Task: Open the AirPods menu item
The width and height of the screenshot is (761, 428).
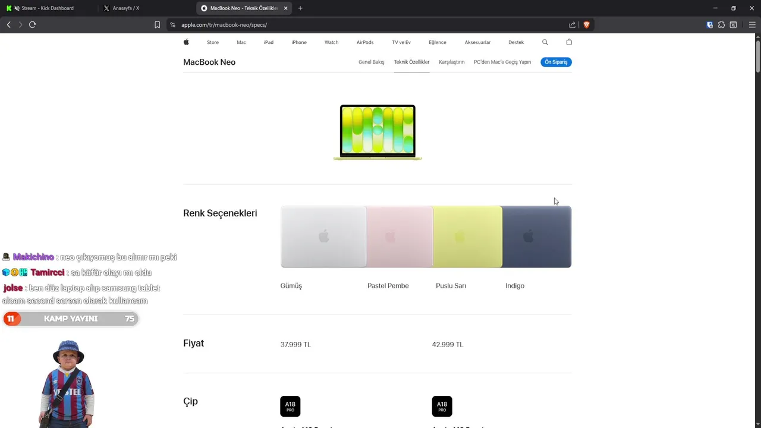Action: 365,42
